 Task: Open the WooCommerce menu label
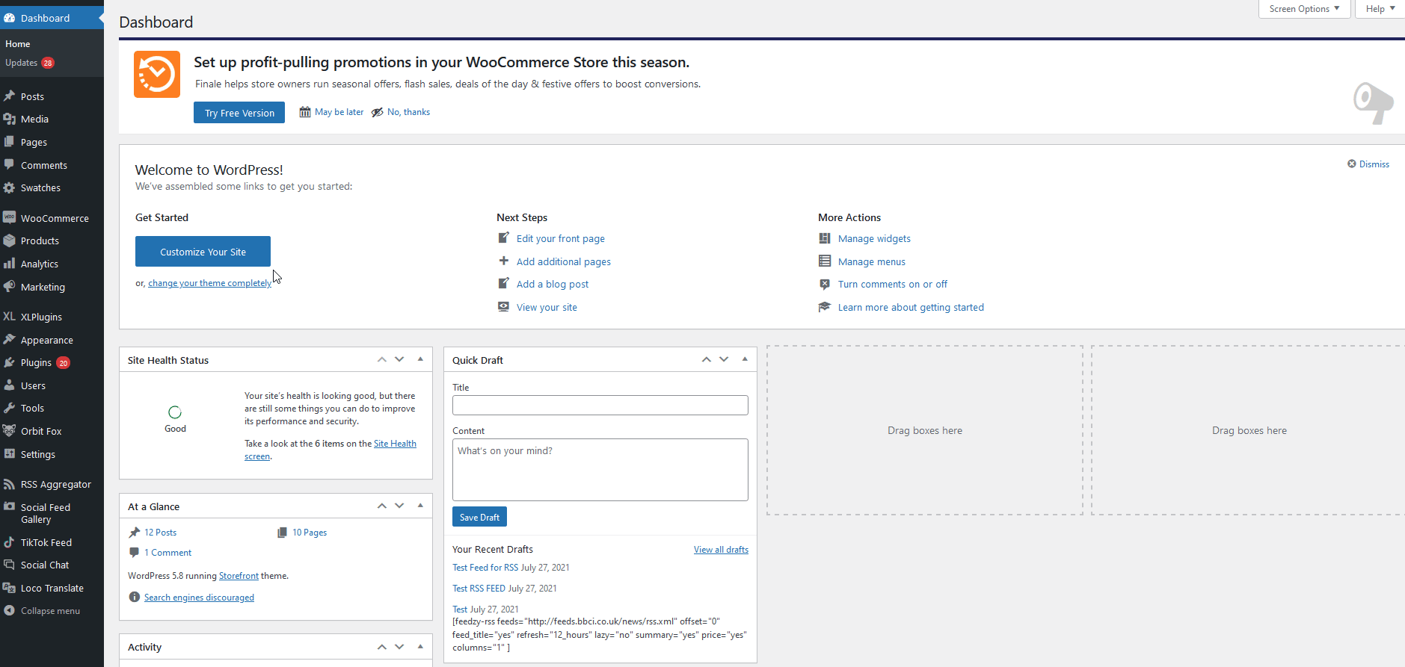pos(55,218)
